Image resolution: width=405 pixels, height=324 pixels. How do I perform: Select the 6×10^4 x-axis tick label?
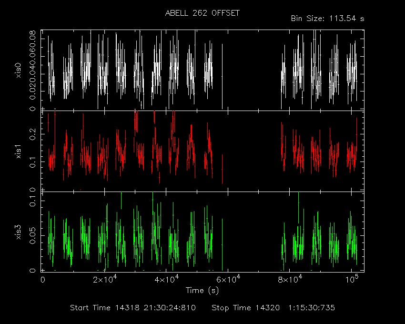228,279
